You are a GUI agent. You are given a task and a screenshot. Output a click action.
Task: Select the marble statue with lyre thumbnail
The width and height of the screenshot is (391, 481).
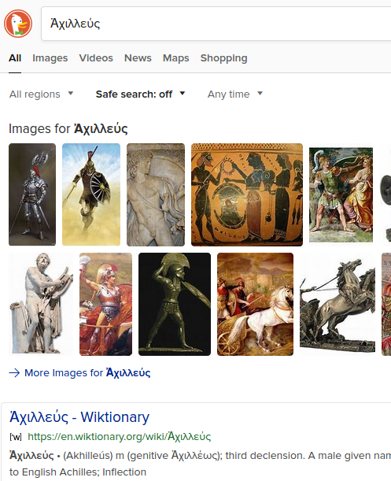tap(41, 304)
